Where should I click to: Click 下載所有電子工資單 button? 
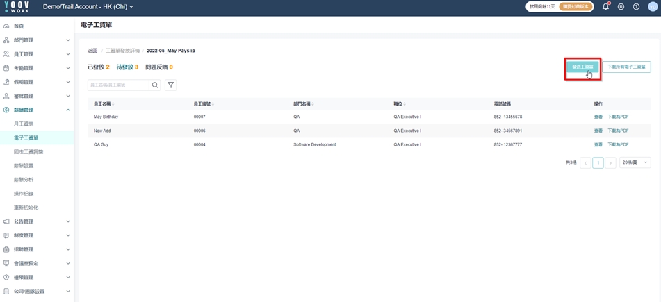coord(626,67)
